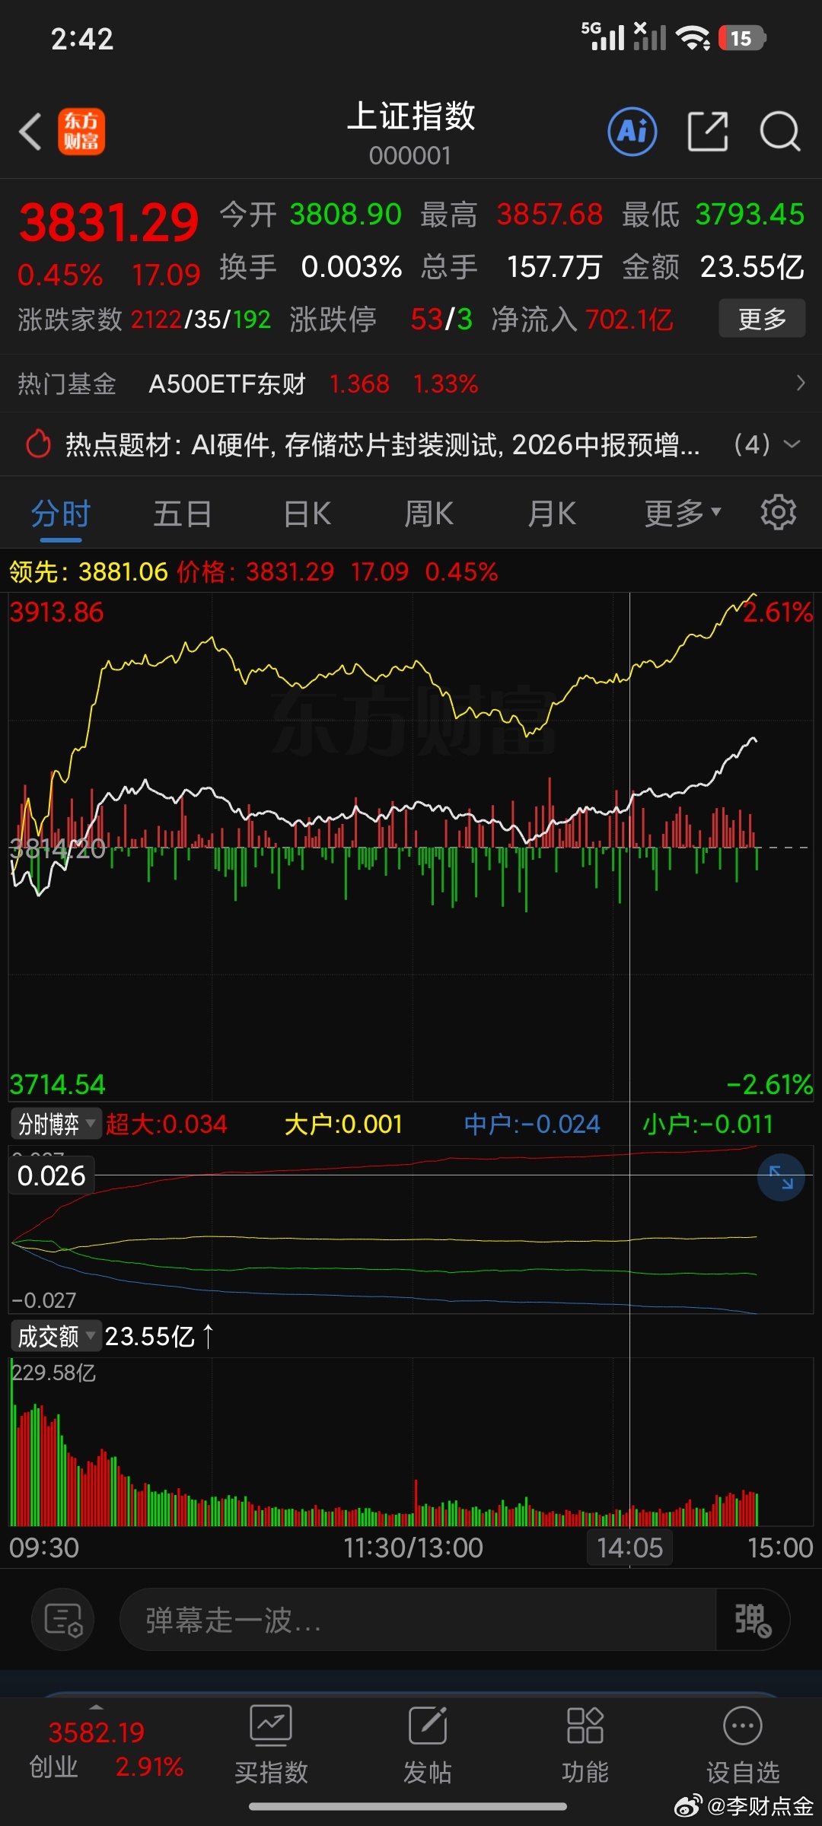Tap the 领先: 3881.06 legend value
The image size is (822, 1826).
(88, 571)
